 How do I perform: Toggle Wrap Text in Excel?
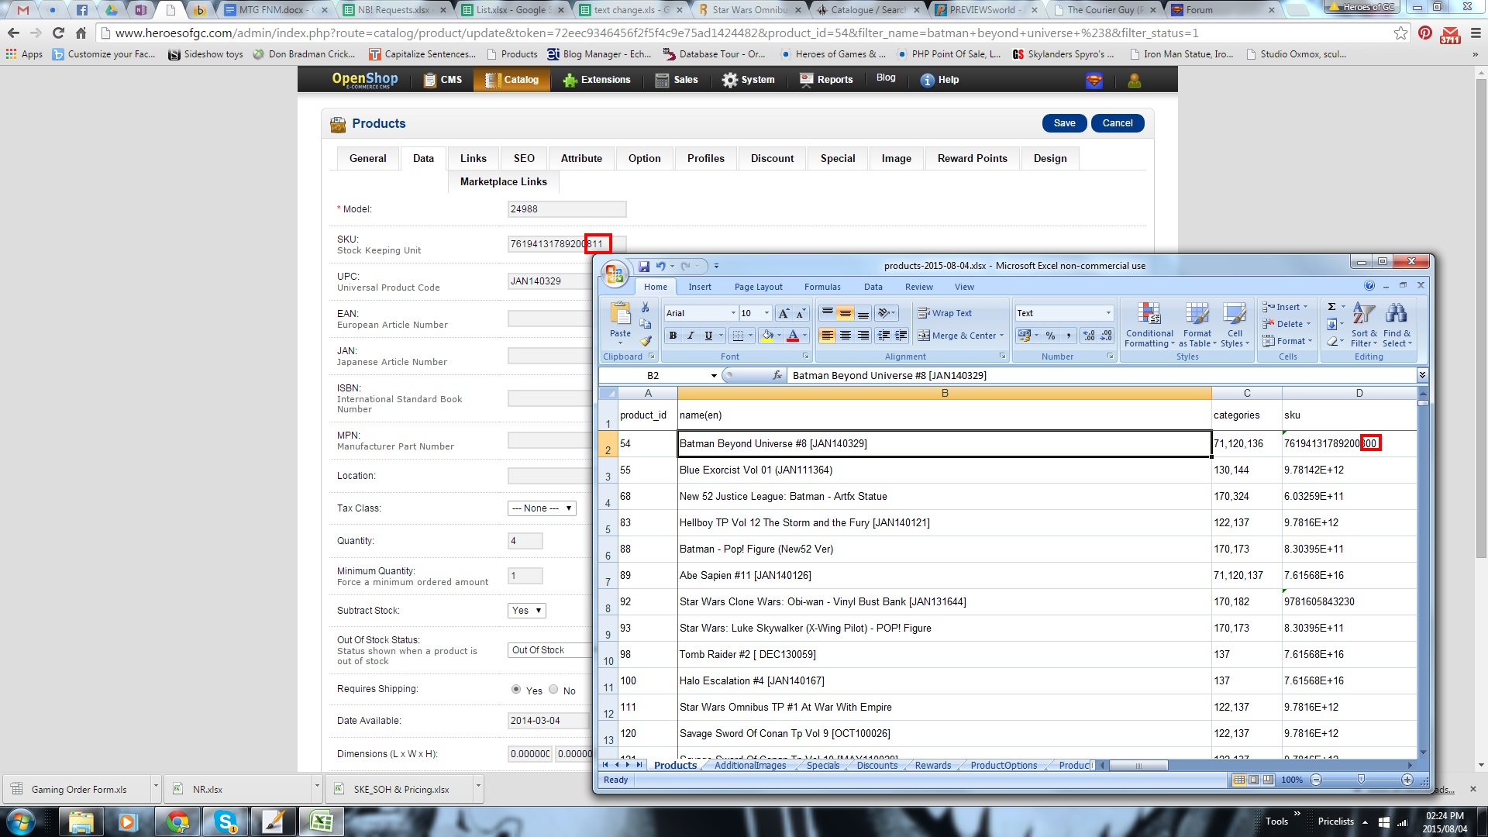pos(945,313)
